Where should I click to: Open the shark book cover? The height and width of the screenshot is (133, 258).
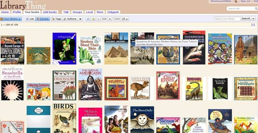pos(194,47)
